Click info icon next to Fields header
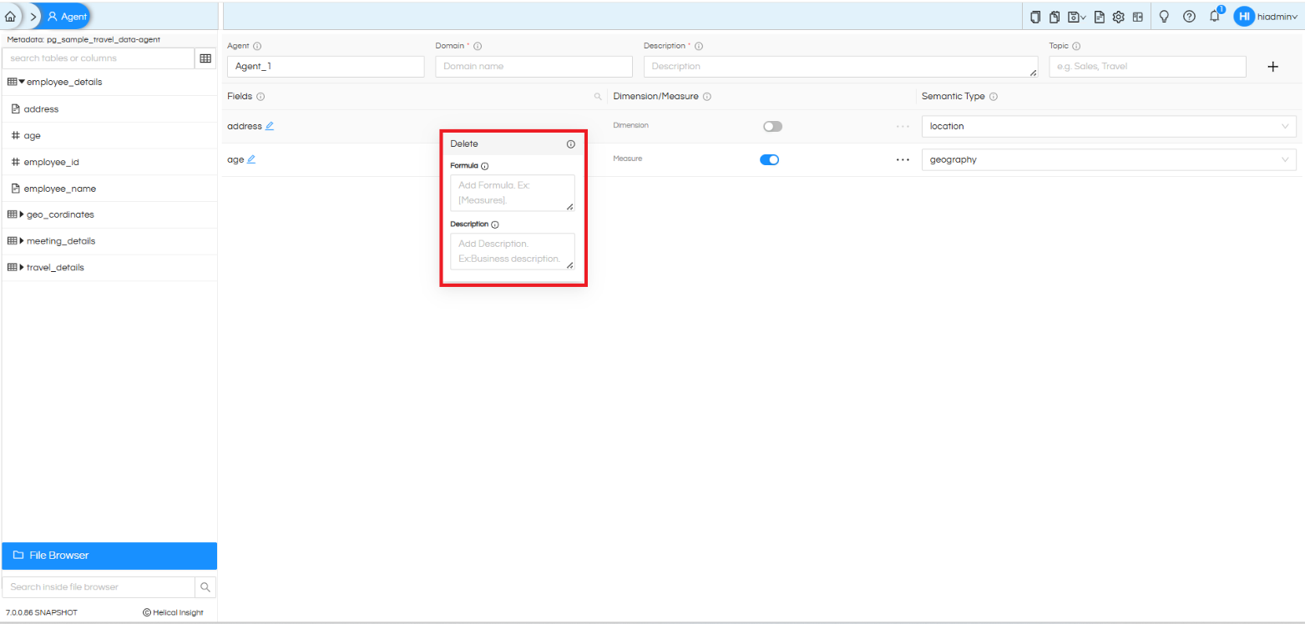 tap(260, 97)
